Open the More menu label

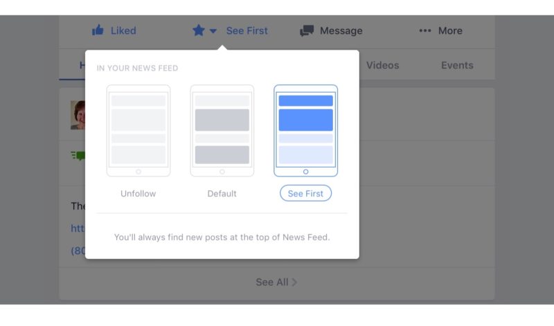pos(450,30)
